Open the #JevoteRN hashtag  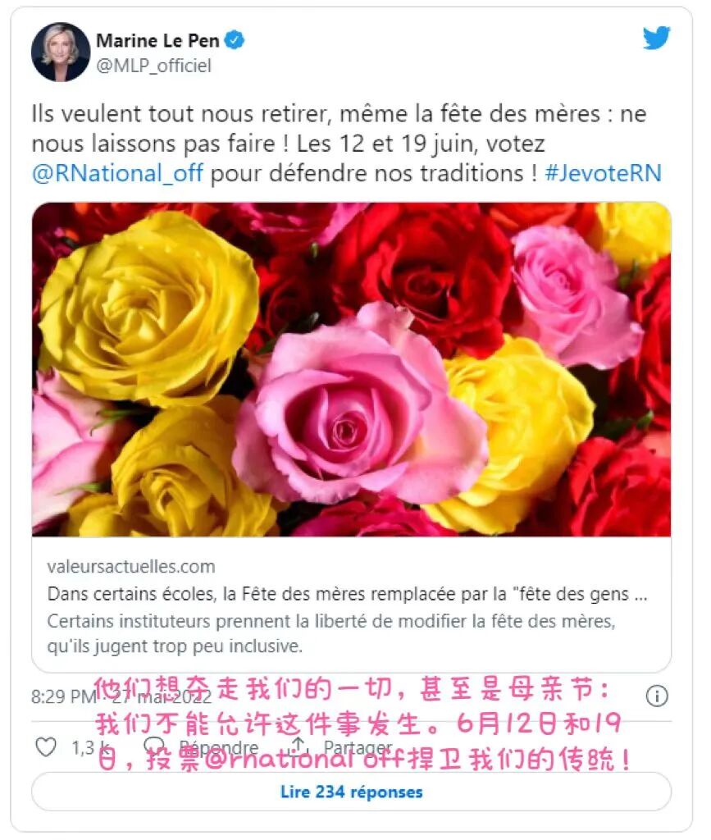(604, 174)
